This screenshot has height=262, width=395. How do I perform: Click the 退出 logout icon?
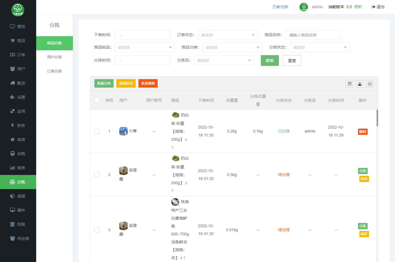[374, 7]
